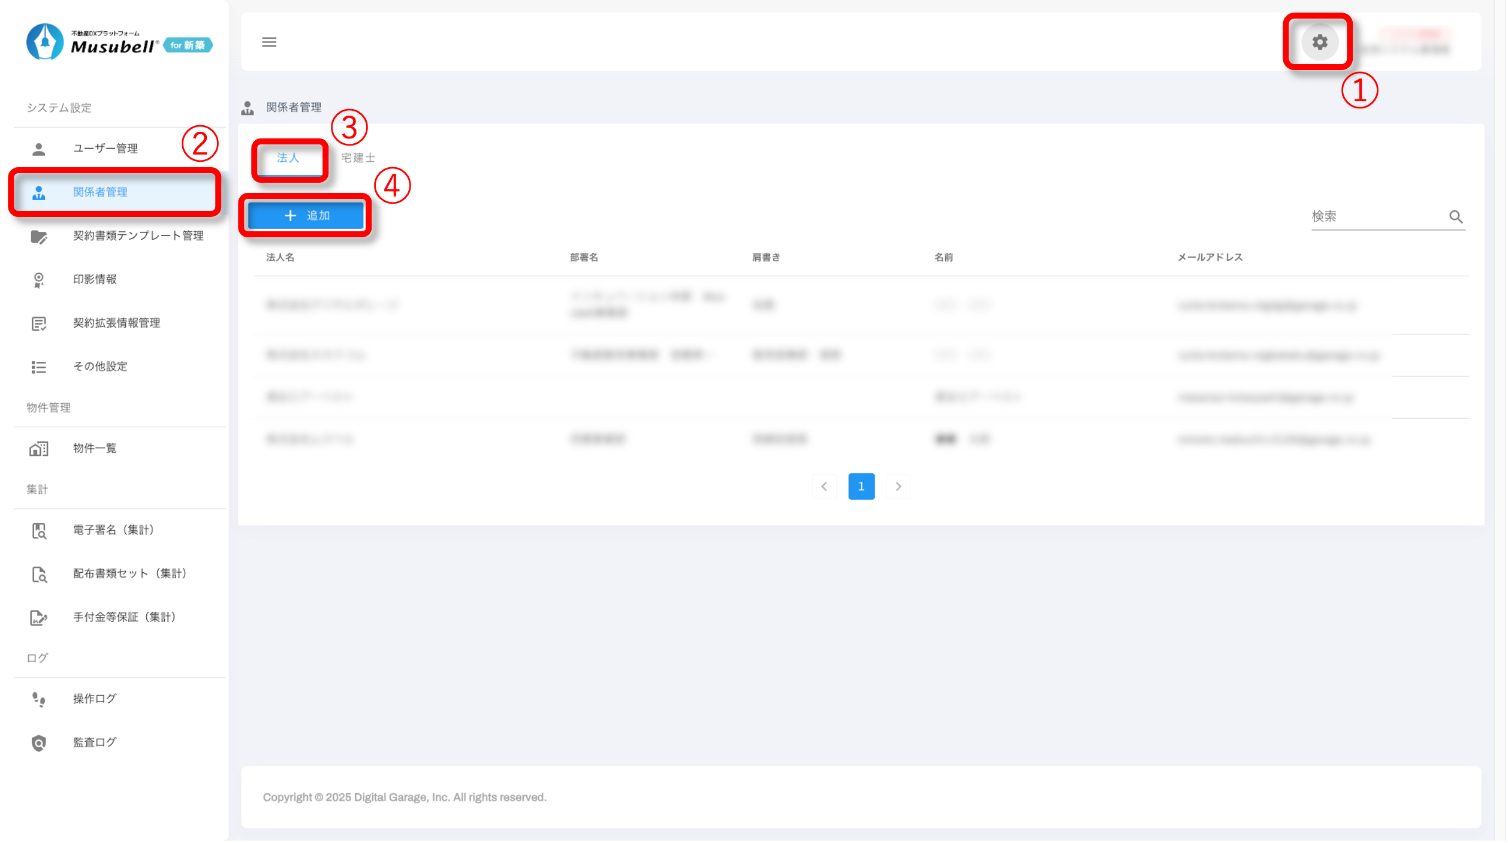Click the search magnifier icon
Viewport: 1508px width, 843px height.
tap(1456, 217)
